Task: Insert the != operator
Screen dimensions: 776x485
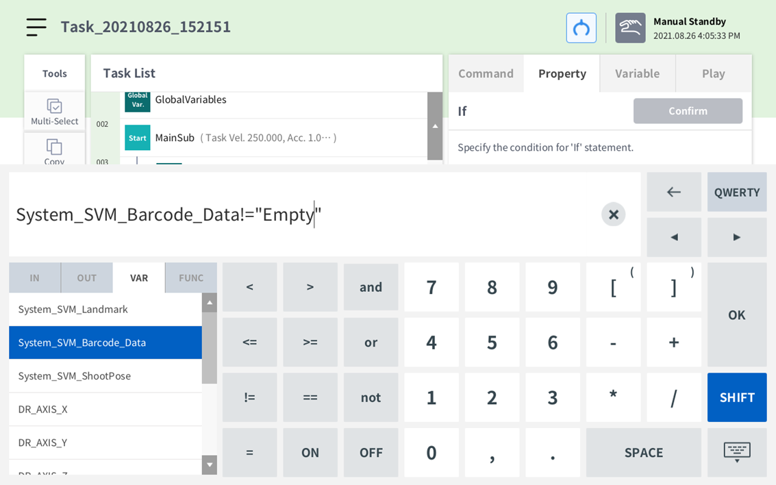Action: tap(249, 397)
